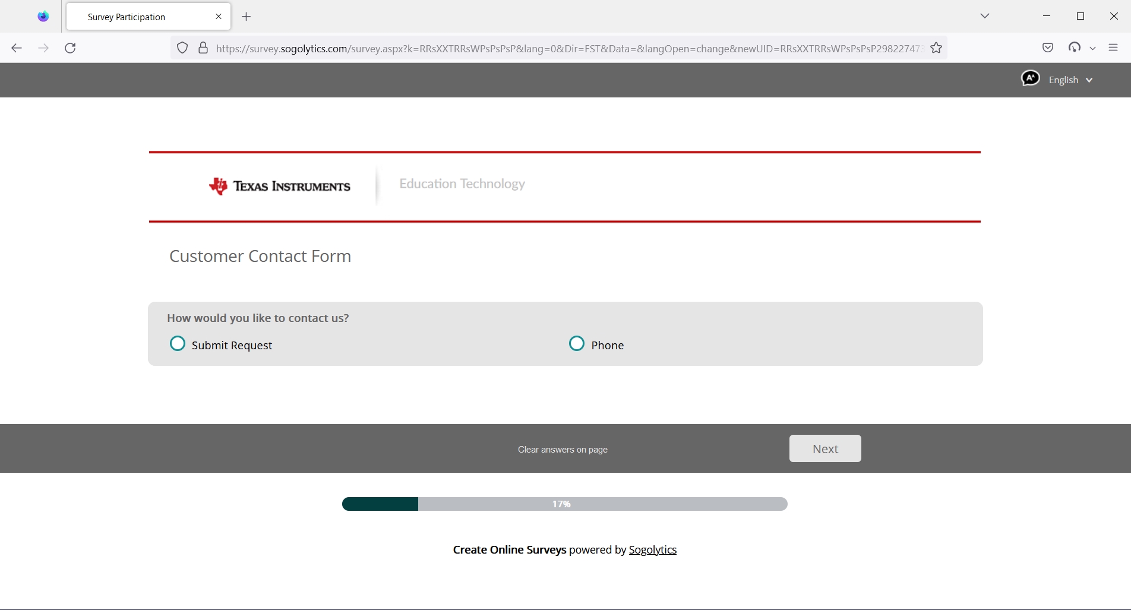This screenshot has height=610, width=1131.
Task: Open a new browser tab
Action: 246,17
